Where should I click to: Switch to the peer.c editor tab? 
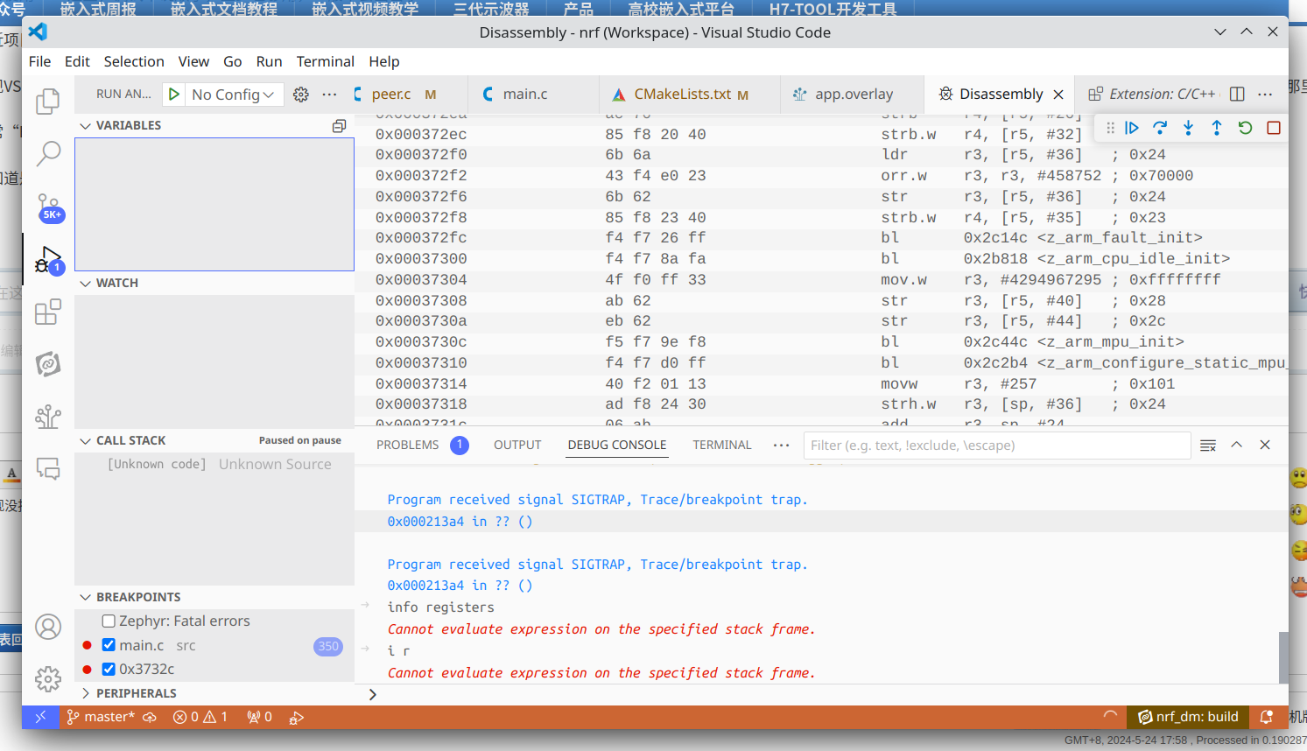pyautogui.click(x=391, y=94)
